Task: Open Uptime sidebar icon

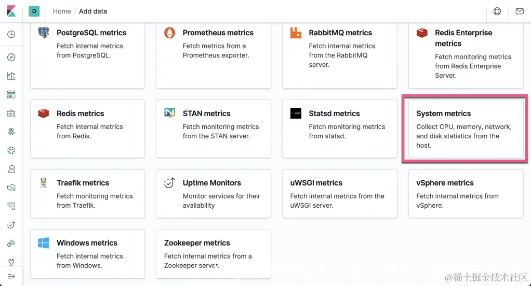Action: (x=11, y=225)
